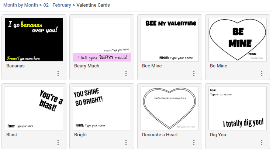Open the three-dot menu for Be Mine
Screen dimensions: 273x151
click(262, 74)
